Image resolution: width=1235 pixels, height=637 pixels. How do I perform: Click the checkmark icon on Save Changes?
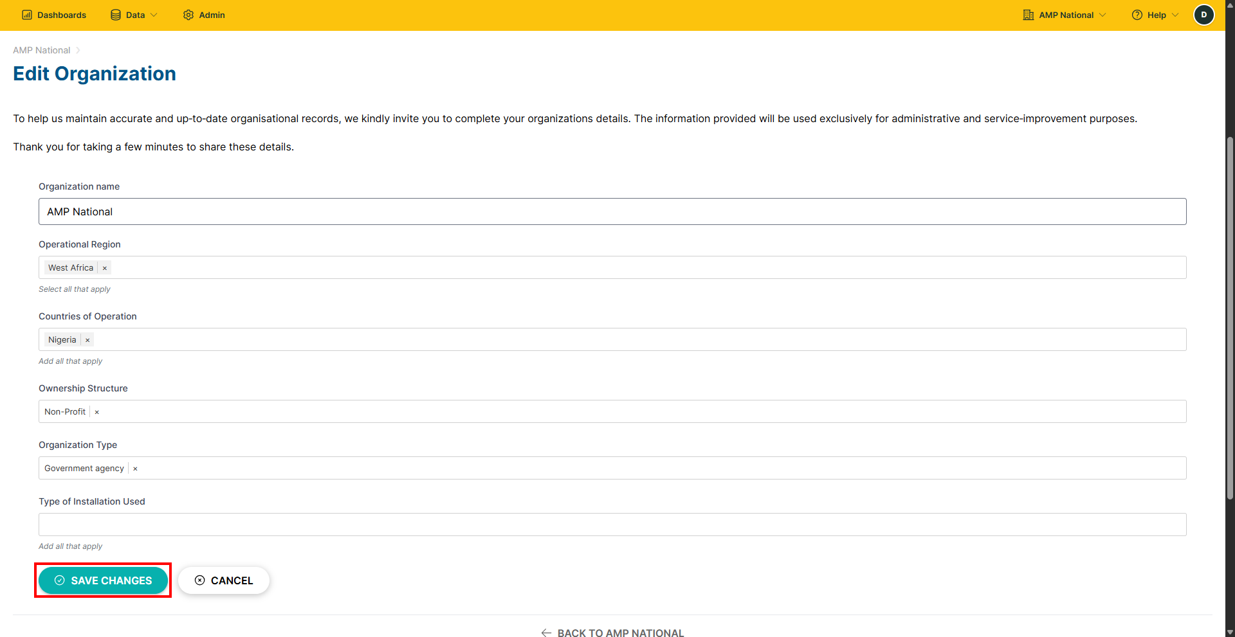[x=60, y=580]
